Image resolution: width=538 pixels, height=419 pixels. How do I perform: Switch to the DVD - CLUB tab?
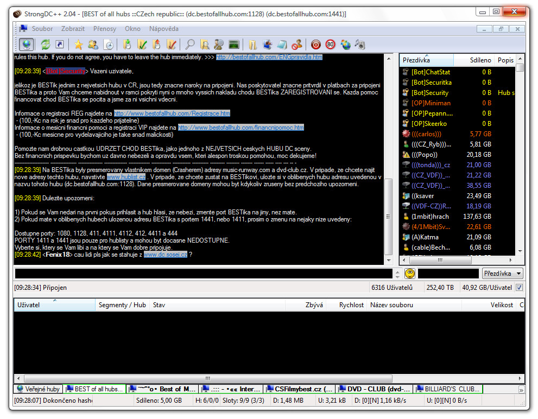tap(375, 389)
